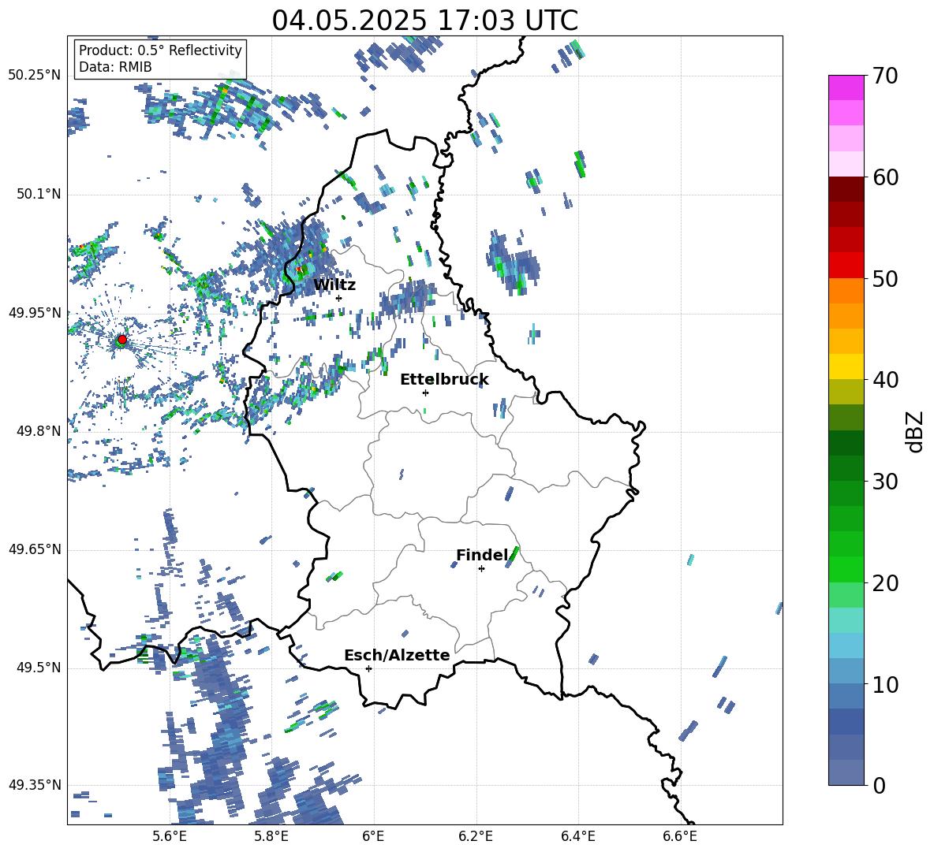Click the 5.6°E longitude label
934x852 pixels.
tap(169, 836)
